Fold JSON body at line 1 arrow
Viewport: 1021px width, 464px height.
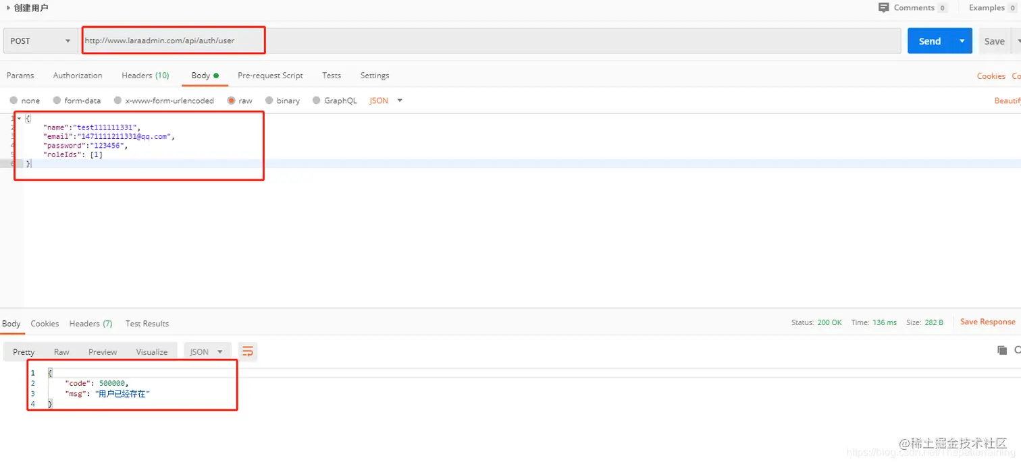click(19, 119)
